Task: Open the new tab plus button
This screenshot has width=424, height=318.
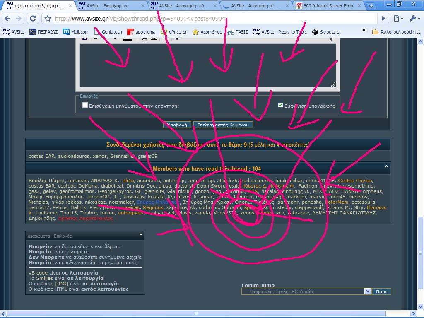Action: [371, 6]
